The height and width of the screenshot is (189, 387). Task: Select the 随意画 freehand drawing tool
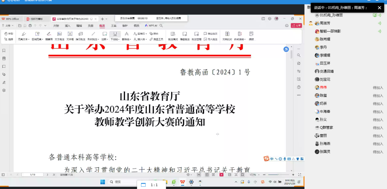click(49, 36)
